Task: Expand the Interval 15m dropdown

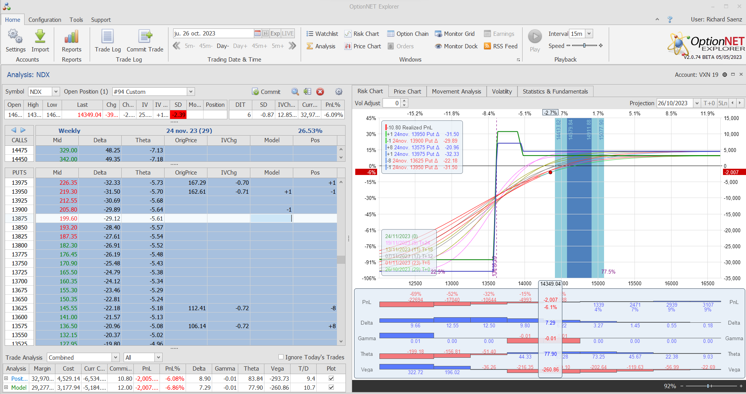Action: (x=589, y=34)
